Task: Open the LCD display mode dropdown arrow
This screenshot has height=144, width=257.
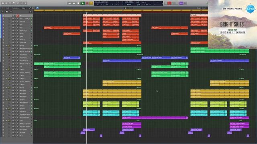Action: coord(162,3)
